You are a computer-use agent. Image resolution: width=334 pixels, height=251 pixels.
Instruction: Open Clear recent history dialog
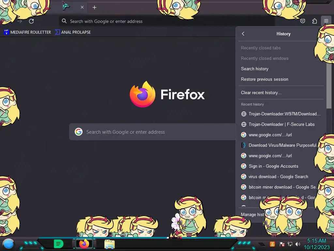[x=281, y=92]
